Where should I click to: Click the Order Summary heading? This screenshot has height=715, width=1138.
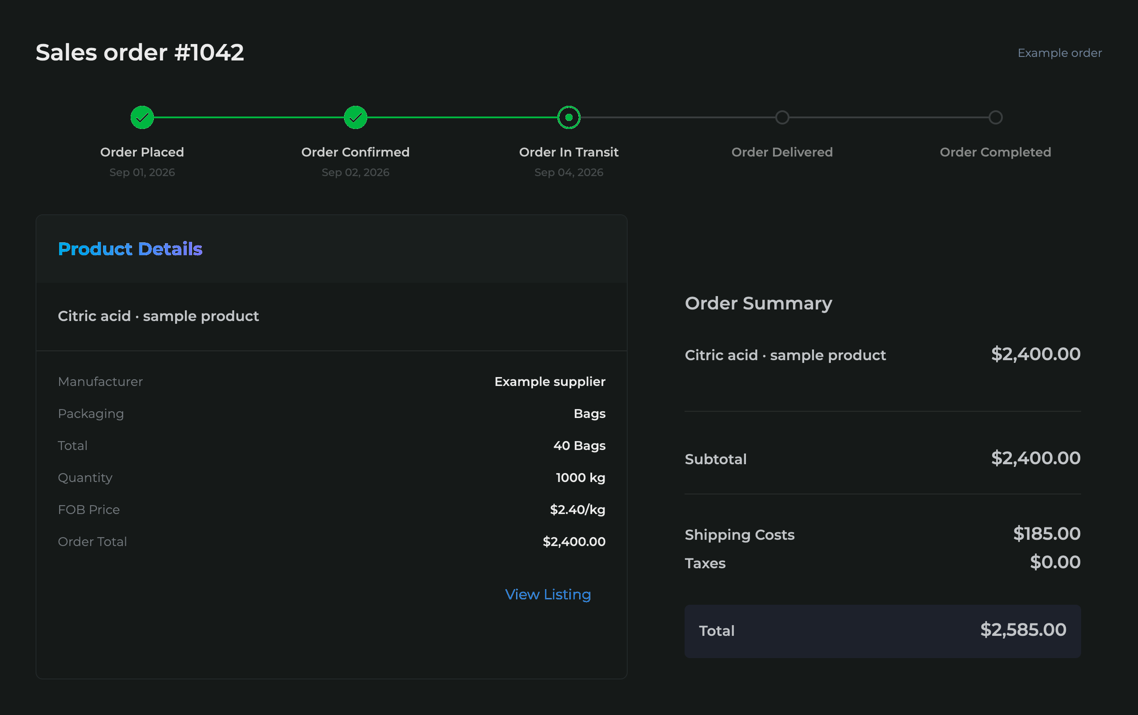click(x=758, y=303)
